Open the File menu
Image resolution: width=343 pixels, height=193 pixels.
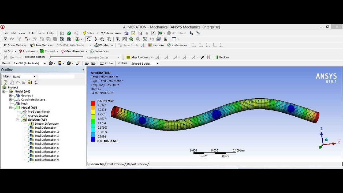tap(6, 33)
